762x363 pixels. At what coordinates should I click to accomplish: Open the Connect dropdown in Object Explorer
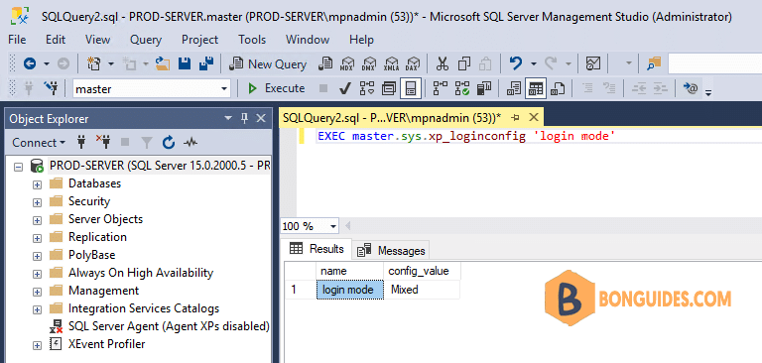point(39,143)
